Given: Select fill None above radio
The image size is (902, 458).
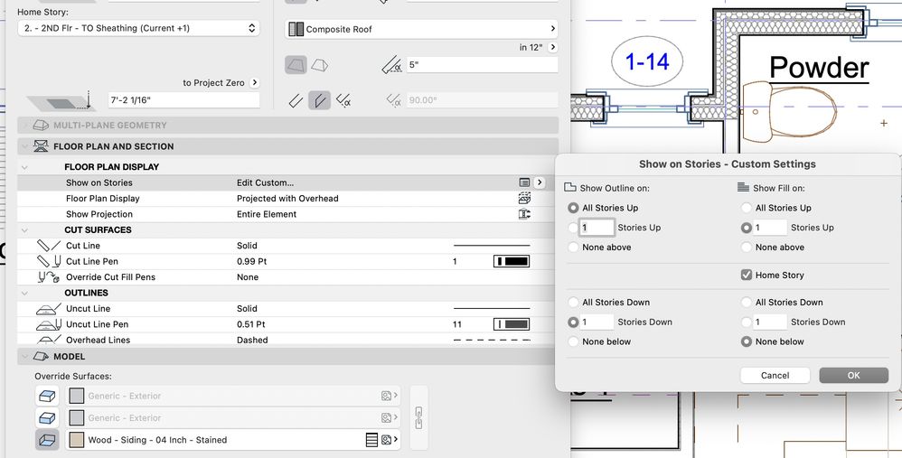Looking at the screenshot, I should coord(747,248).
